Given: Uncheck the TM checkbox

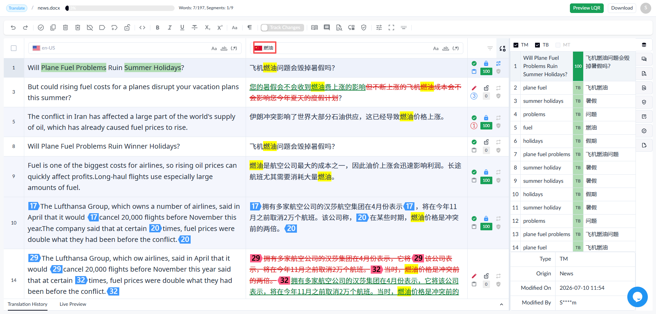Looking at the screenshot, I should pos(516,45).
